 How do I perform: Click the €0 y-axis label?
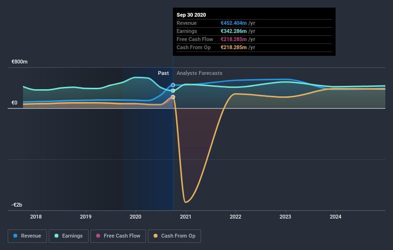14,103
